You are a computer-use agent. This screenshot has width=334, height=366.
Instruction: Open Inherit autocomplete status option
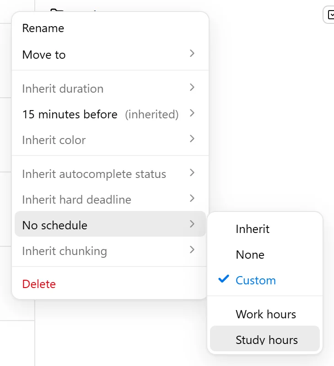click(x=110, y=174)
